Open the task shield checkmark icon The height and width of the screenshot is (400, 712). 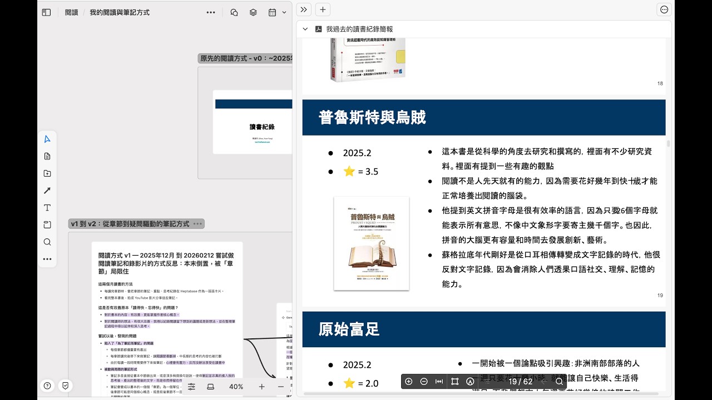coord(65,386)
